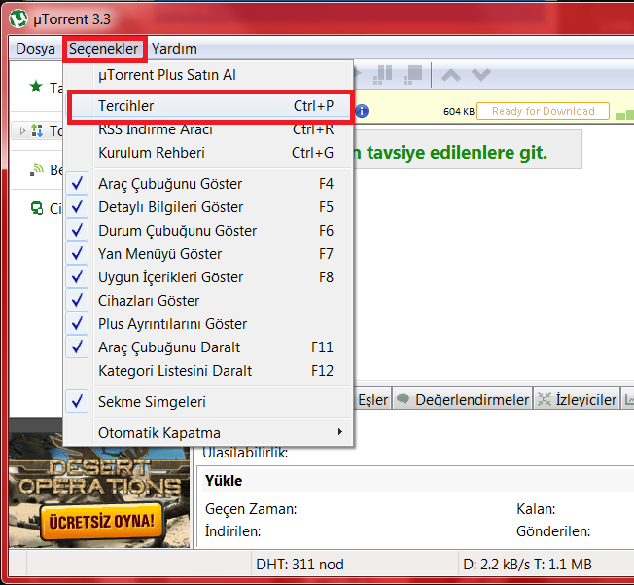
Task: Toggle Cihazları Göster option
Action: coord(209,301)
